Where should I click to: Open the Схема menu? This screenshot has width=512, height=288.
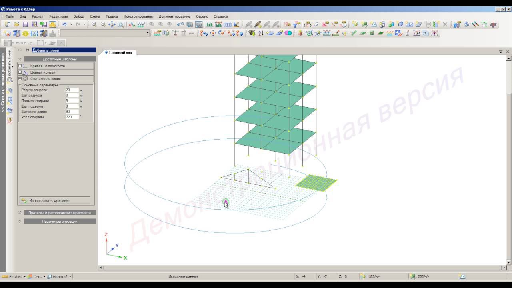95,16
